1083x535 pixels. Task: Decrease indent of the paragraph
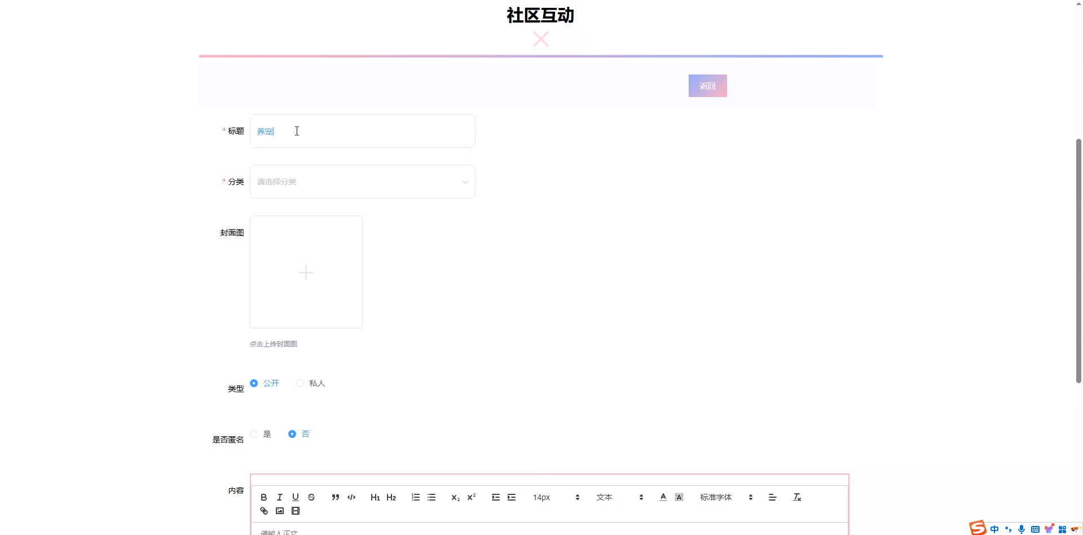pyautogui.click(x=496, y=497)
